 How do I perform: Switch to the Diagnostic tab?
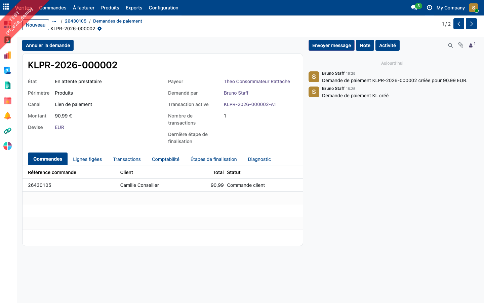tap(259, 159)
